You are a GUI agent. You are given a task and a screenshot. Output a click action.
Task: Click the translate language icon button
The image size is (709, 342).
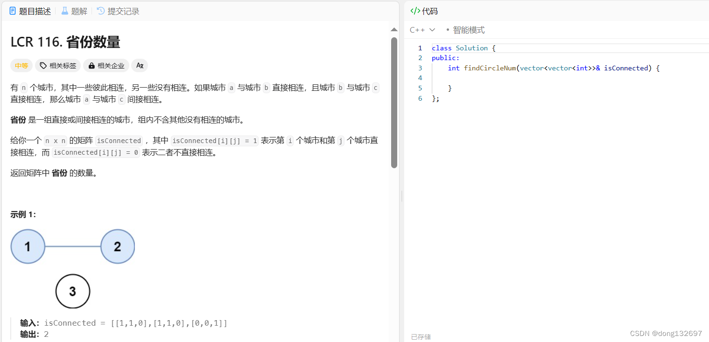pos(140,66)
